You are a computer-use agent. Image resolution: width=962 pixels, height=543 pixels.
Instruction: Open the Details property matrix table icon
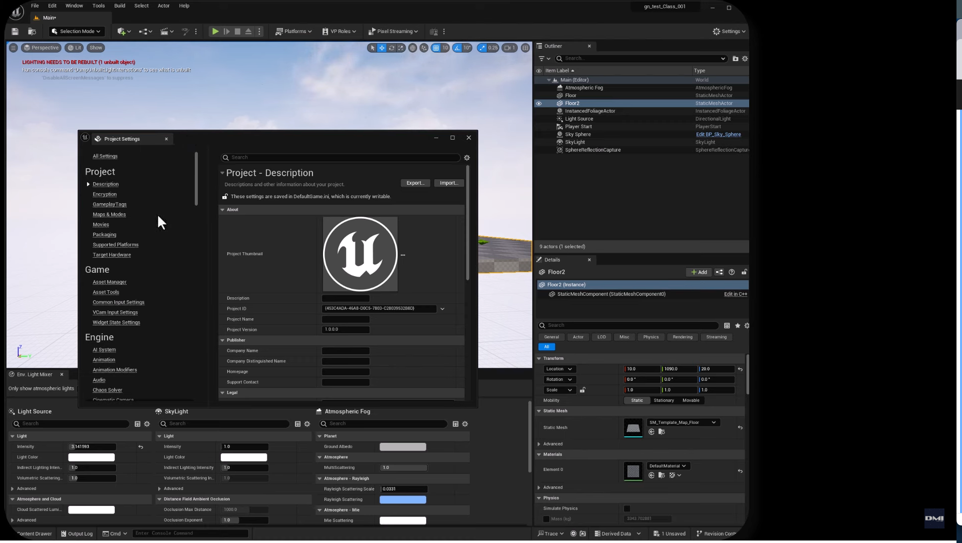pyautogui.click(x=727, y=326)
